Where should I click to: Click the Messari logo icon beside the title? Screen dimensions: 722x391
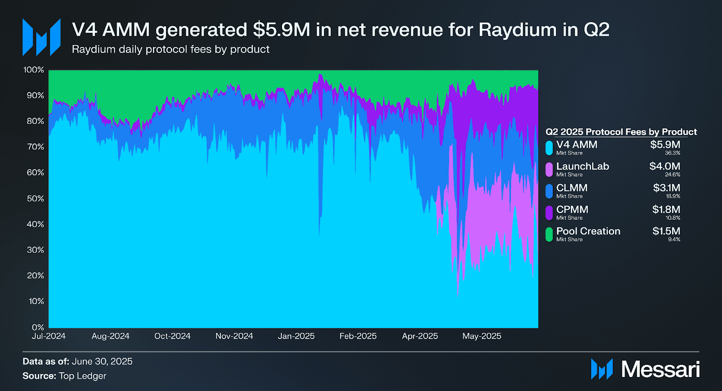pyautogui.click(x=42, y=37)
